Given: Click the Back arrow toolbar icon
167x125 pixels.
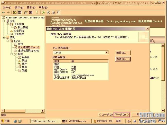Looking at the screenshot, I should 4,13.
